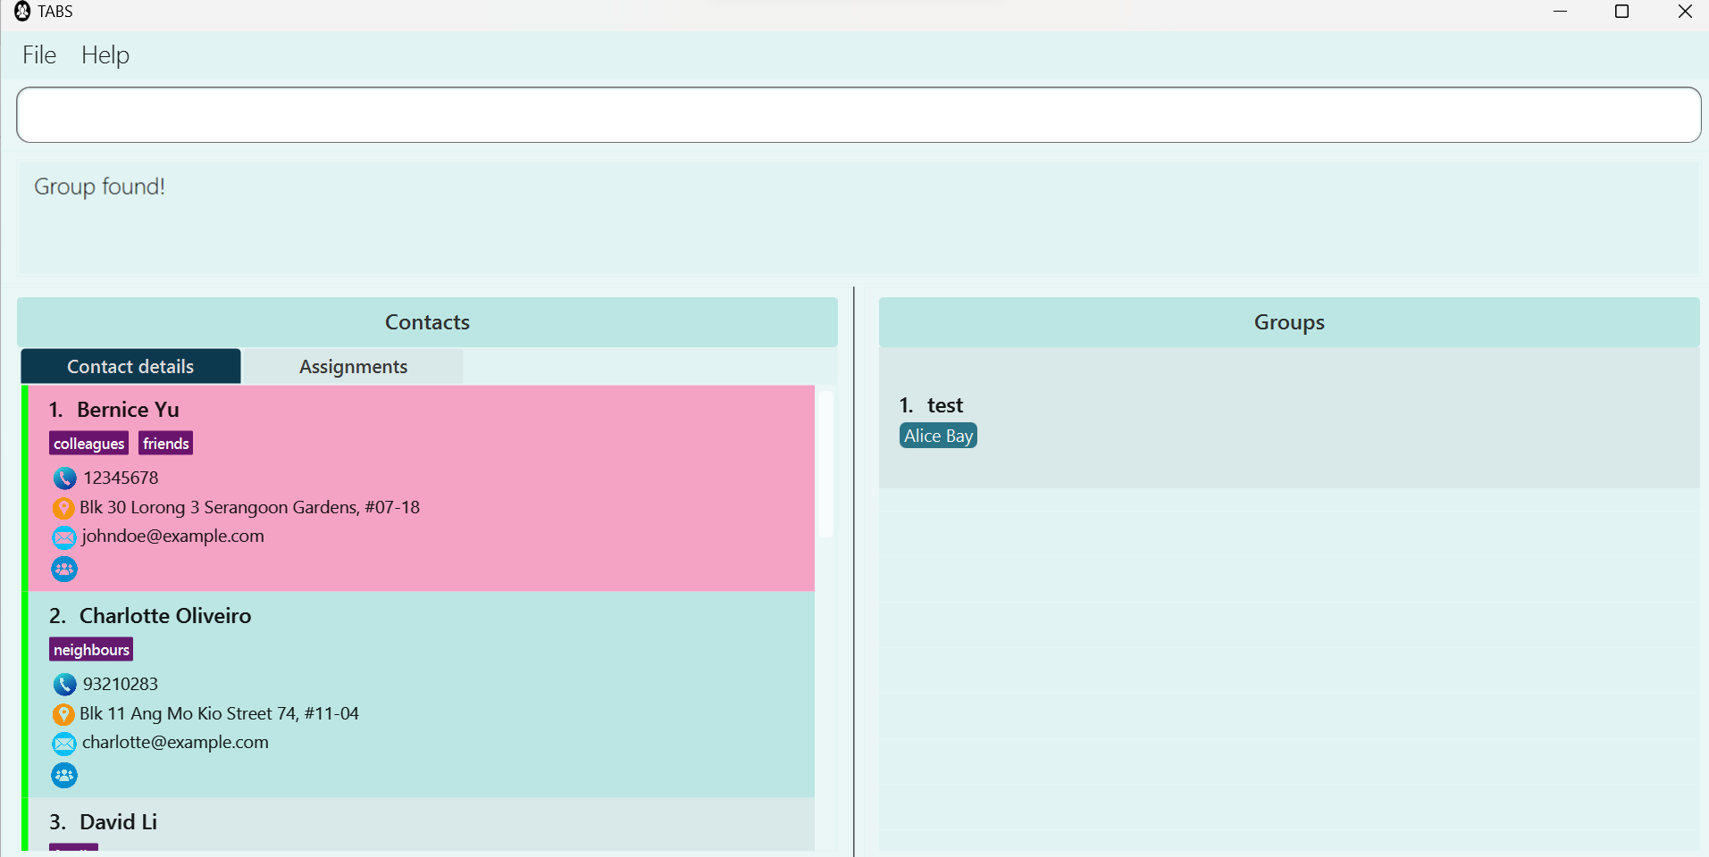Click the Contacts panel header

427,322
